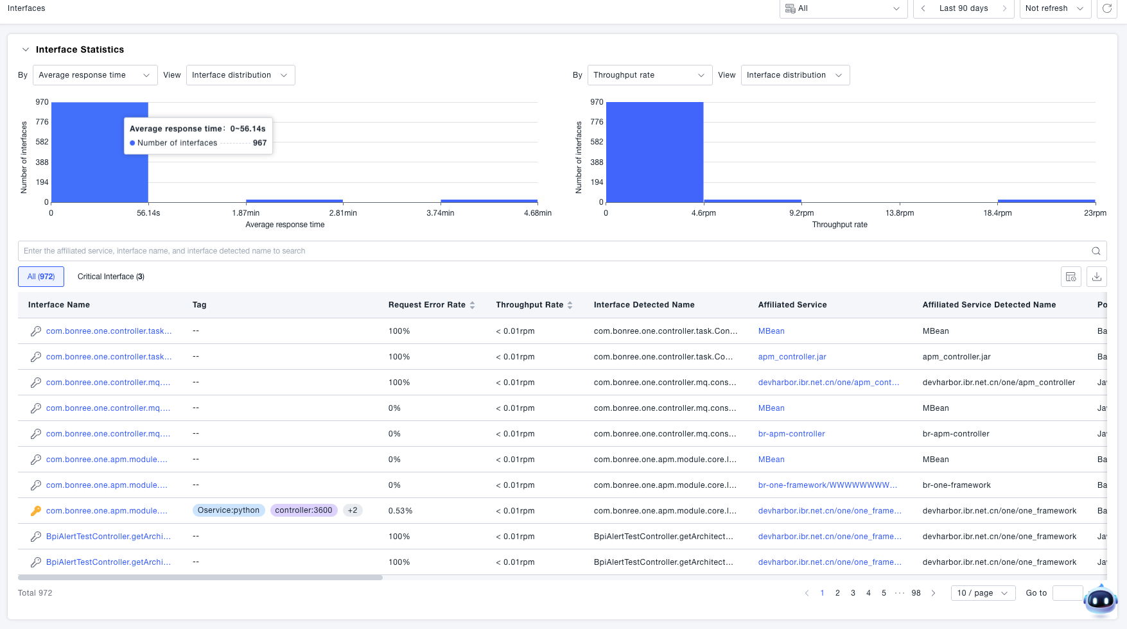This screenshot has height=629, width=1127.
Task: Sort by Throughput Rate column
Action: click(x=570, y=306)
